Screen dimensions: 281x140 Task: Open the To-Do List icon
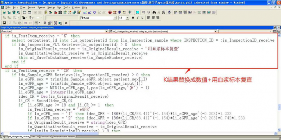coord(46,12)
